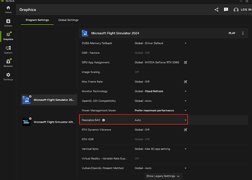Switch to Program Settings tab
The image size is (252, 180).
click(37, 20)
